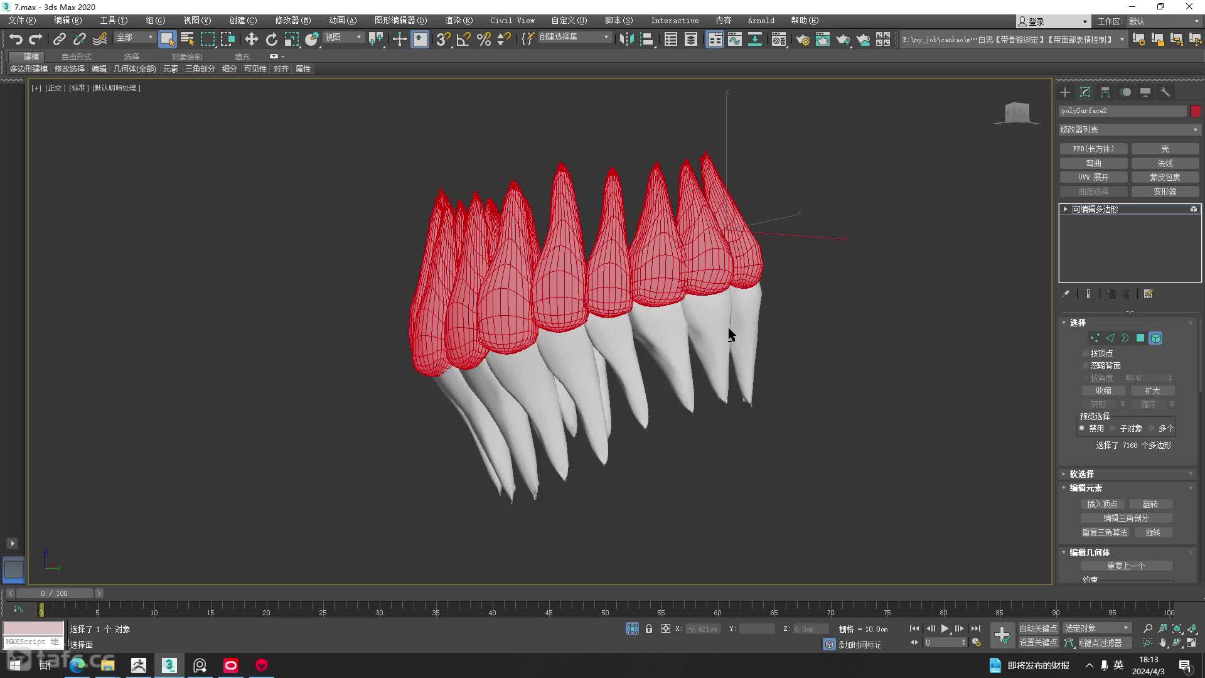Open the 全部 selection filter dropdown
The image size is (1205, 678).
[134, 38]
